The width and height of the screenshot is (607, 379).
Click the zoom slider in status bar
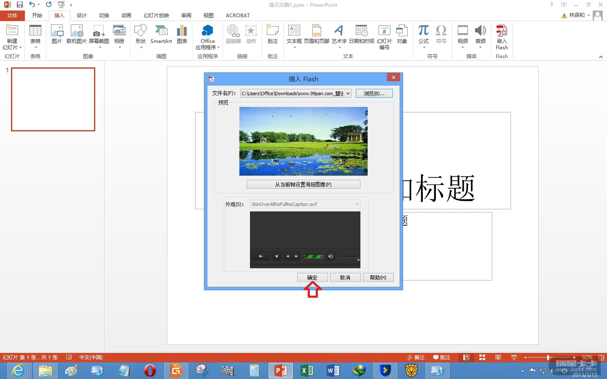(x=548, y=358)
